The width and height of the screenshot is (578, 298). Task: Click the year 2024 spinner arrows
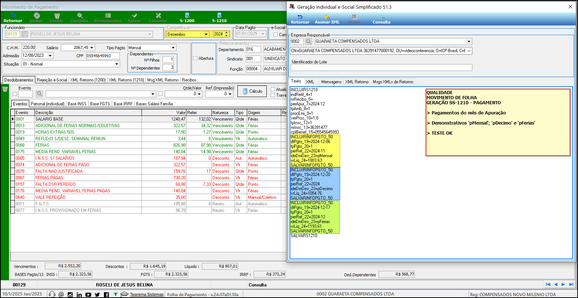pyautogui.click(x=227, y=34)
